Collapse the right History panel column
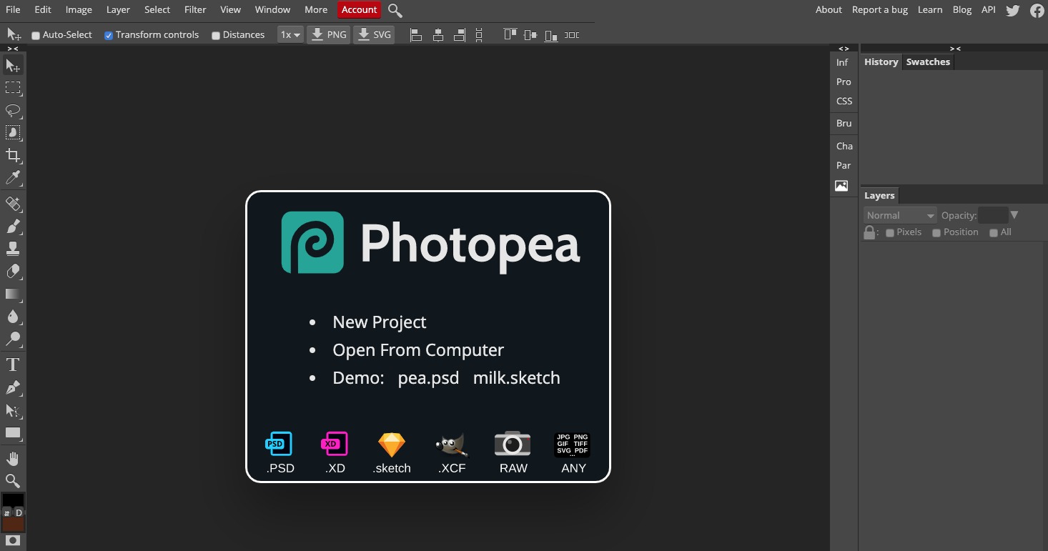This screenshot has height=551, width=1048. click(954, 49)
